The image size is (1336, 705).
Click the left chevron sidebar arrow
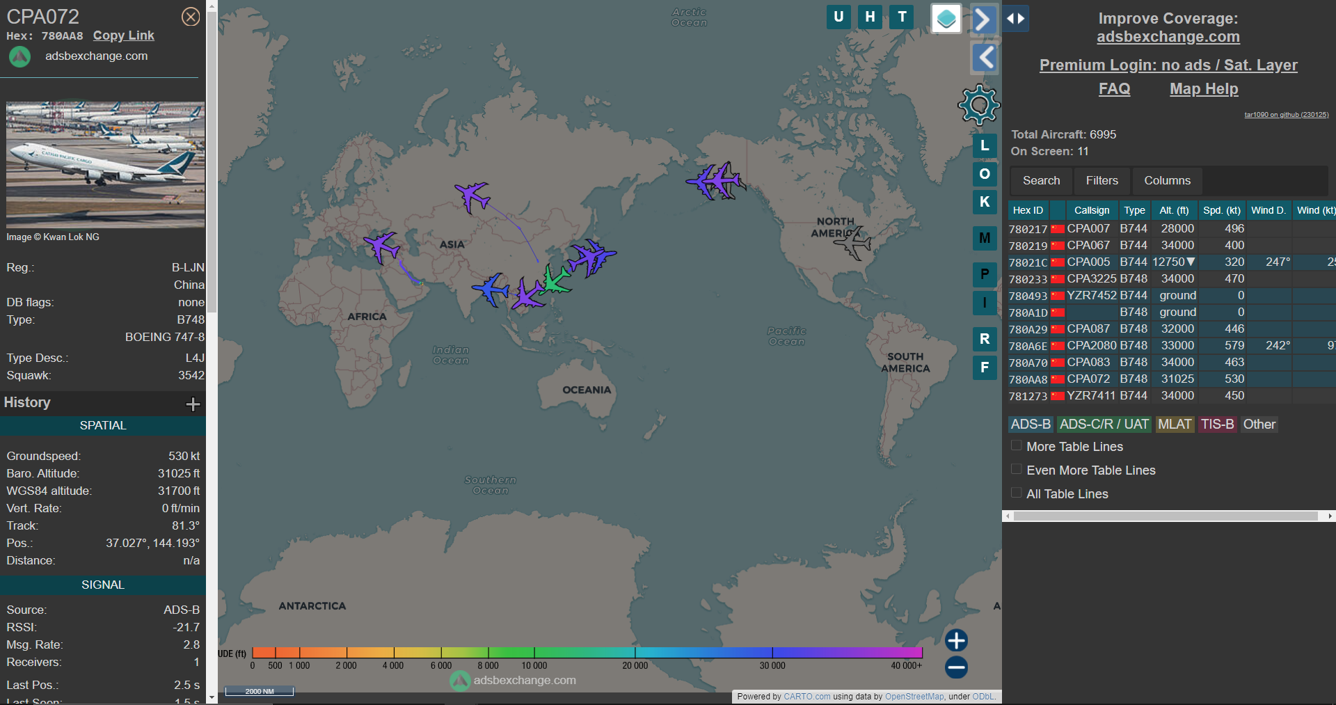984,58
